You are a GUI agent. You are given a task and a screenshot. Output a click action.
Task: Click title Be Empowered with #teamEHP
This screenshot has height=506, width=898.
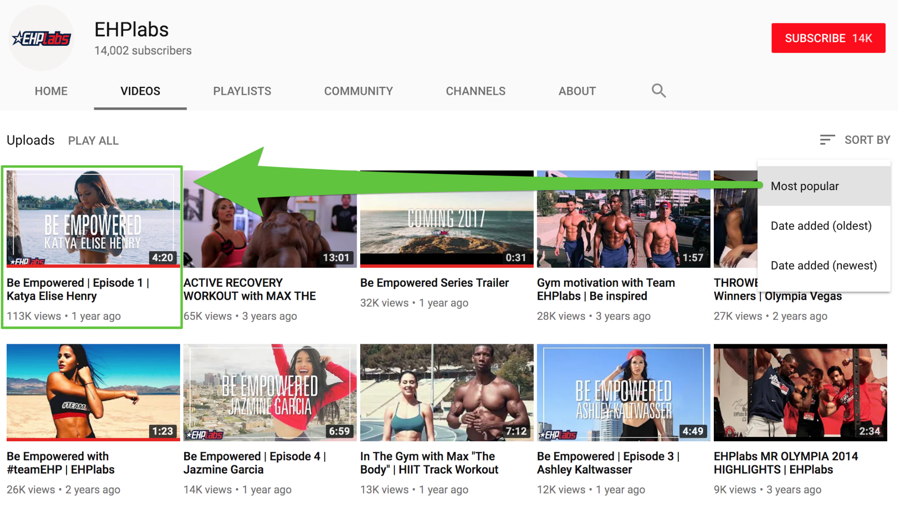(x=61, y=463)
